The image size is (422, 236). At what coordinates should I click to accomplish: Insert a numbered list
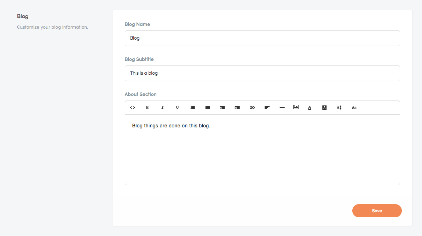[x=192, y=108]
